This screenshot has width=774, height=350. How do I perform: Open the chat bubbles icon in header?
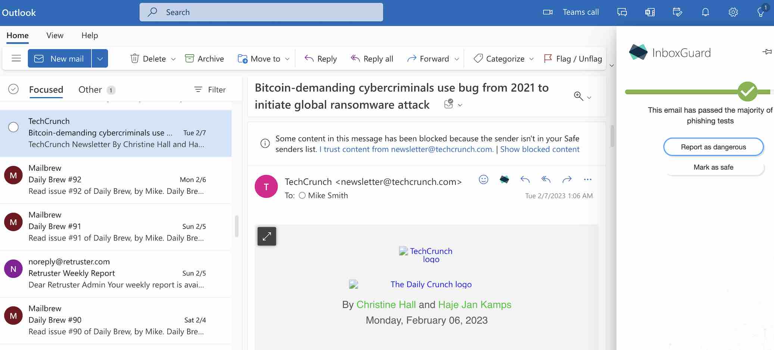coord(622,12)
